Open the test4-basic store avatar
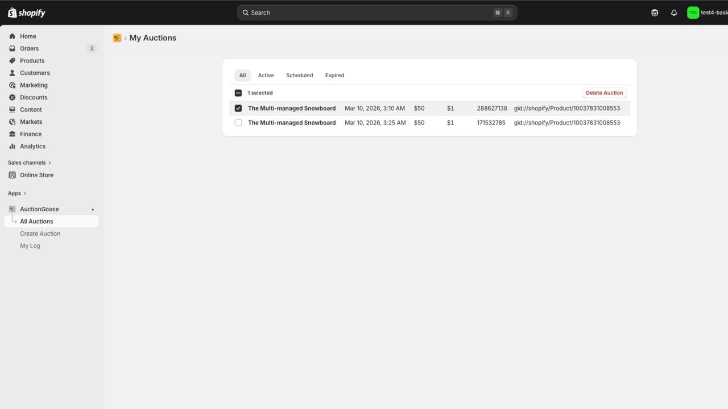 click(693, 12)
